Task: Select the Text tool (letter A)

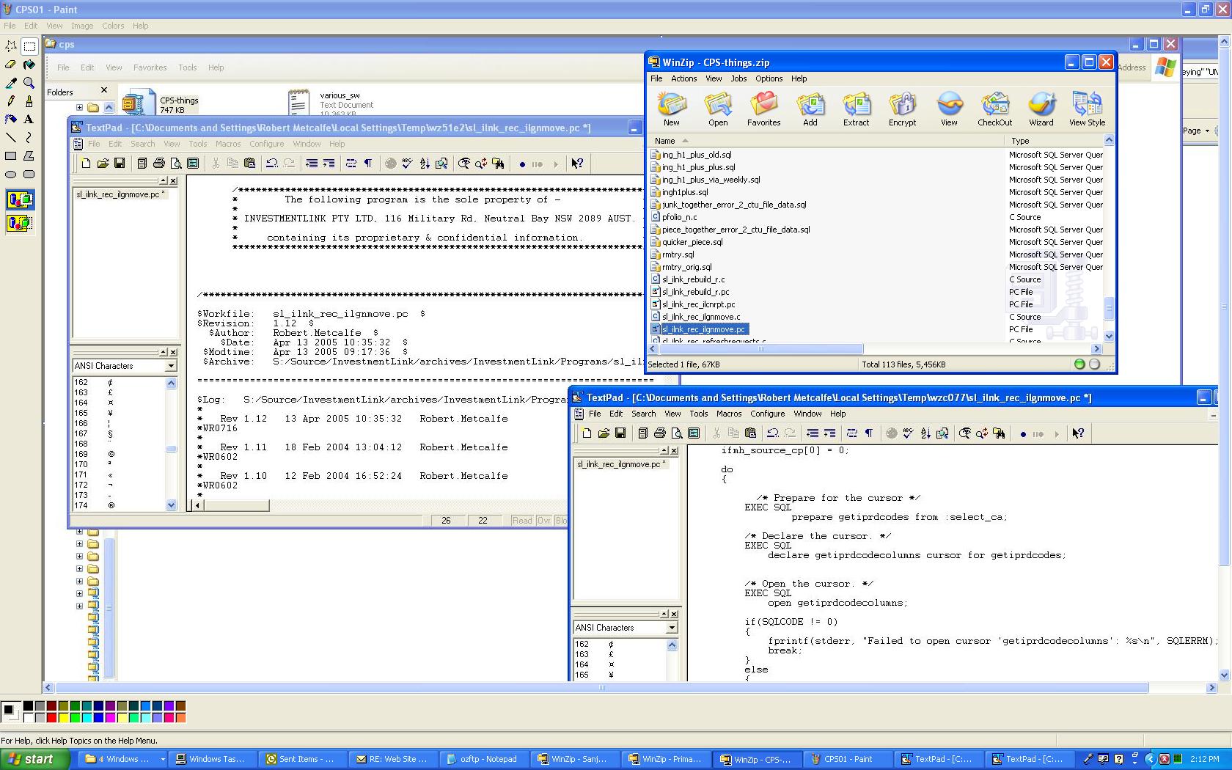Action: tap(29, 119)
